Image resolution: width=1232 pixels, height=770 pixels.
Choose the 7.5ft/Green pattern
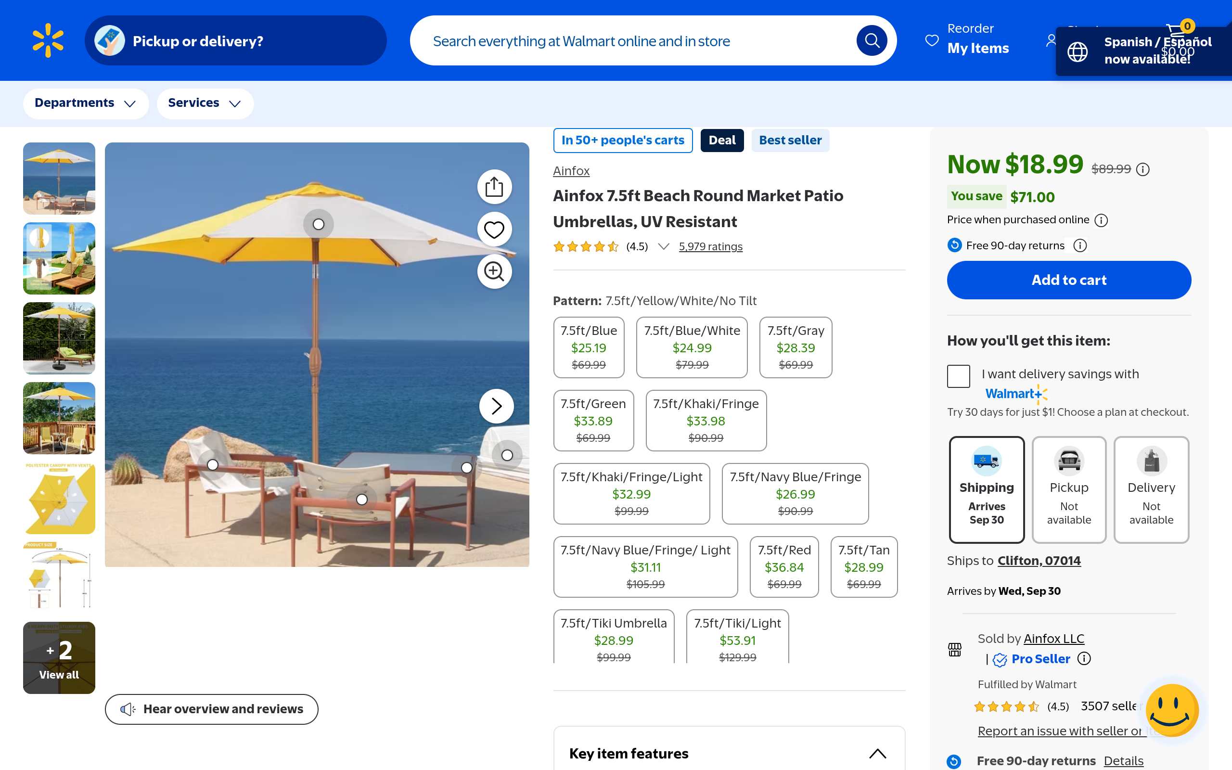pos(593,421)
